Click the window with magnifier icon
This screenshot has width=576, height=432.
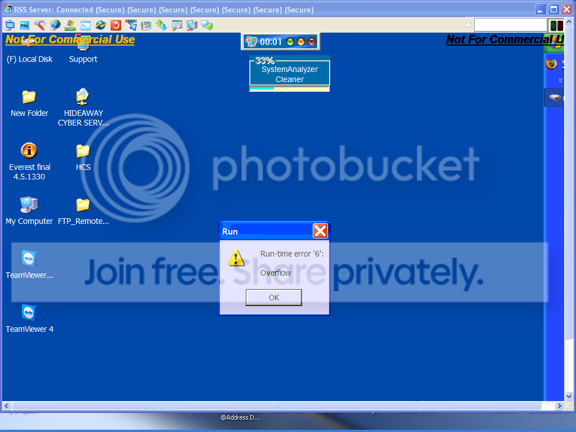(x=177, y=25)
